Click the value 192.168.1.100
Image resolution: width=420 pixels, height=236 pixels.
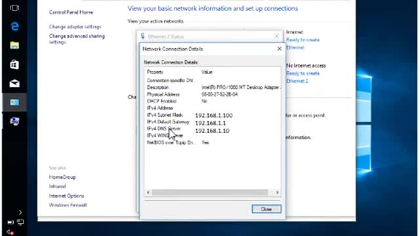coord(214,115)
